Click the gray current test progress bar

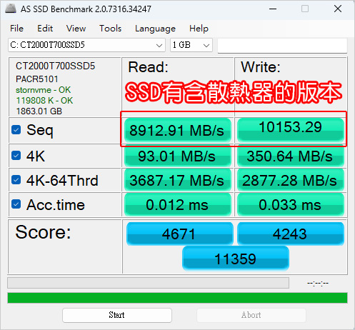click(x=149, y=283)
